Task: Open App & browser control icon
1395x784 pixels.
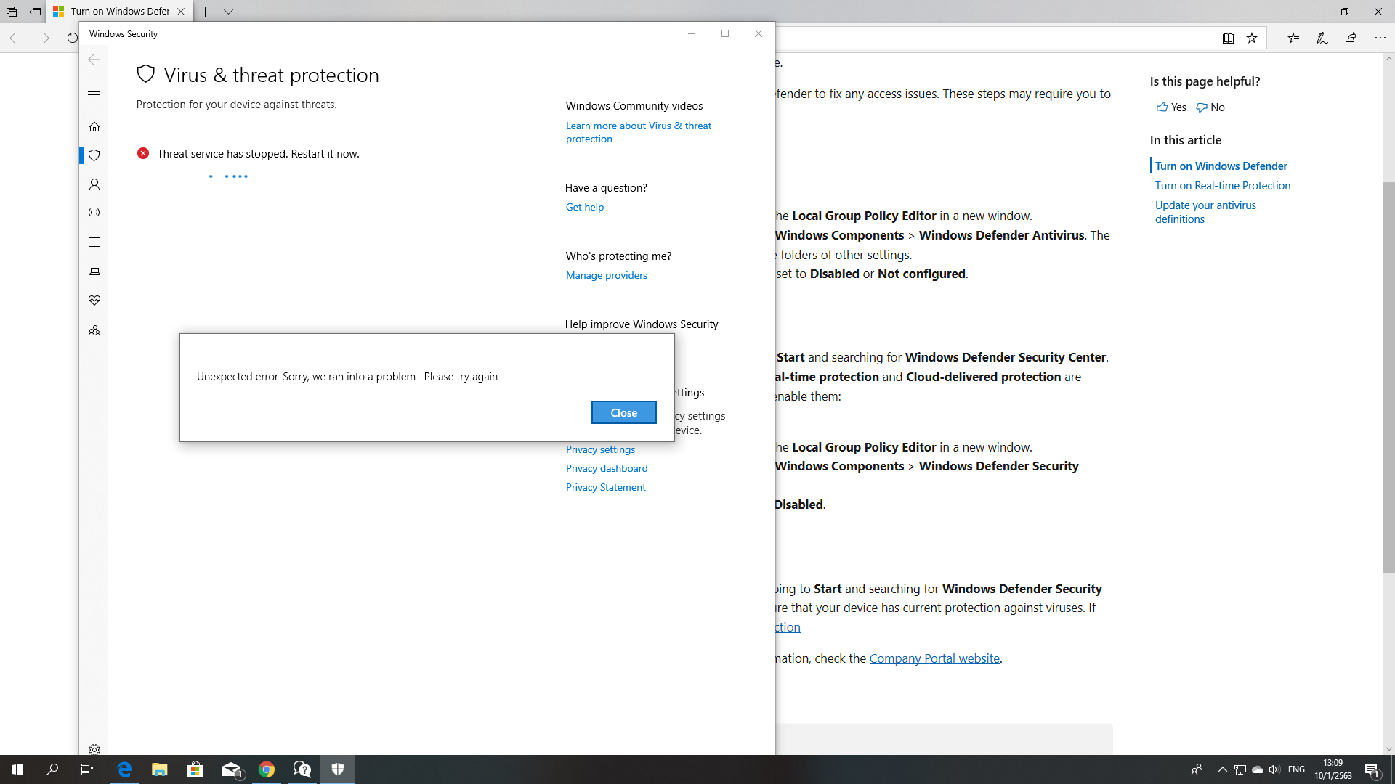Action: 94,242
